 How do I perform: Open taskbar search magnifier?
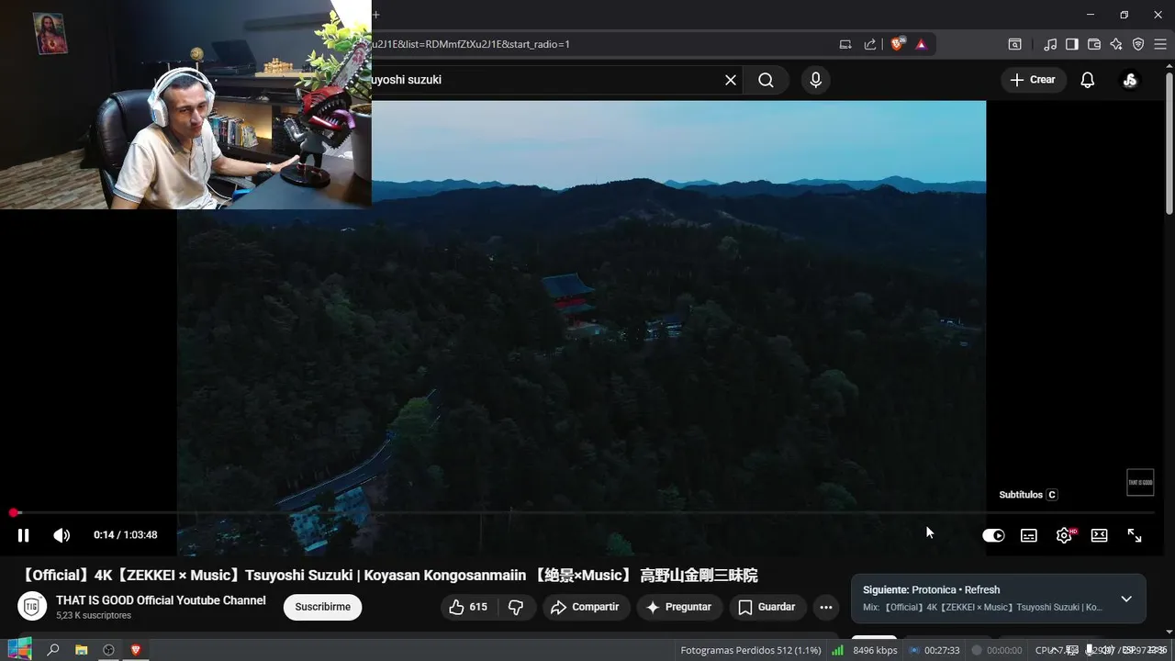pyautogui.click(x=53, y=650)
